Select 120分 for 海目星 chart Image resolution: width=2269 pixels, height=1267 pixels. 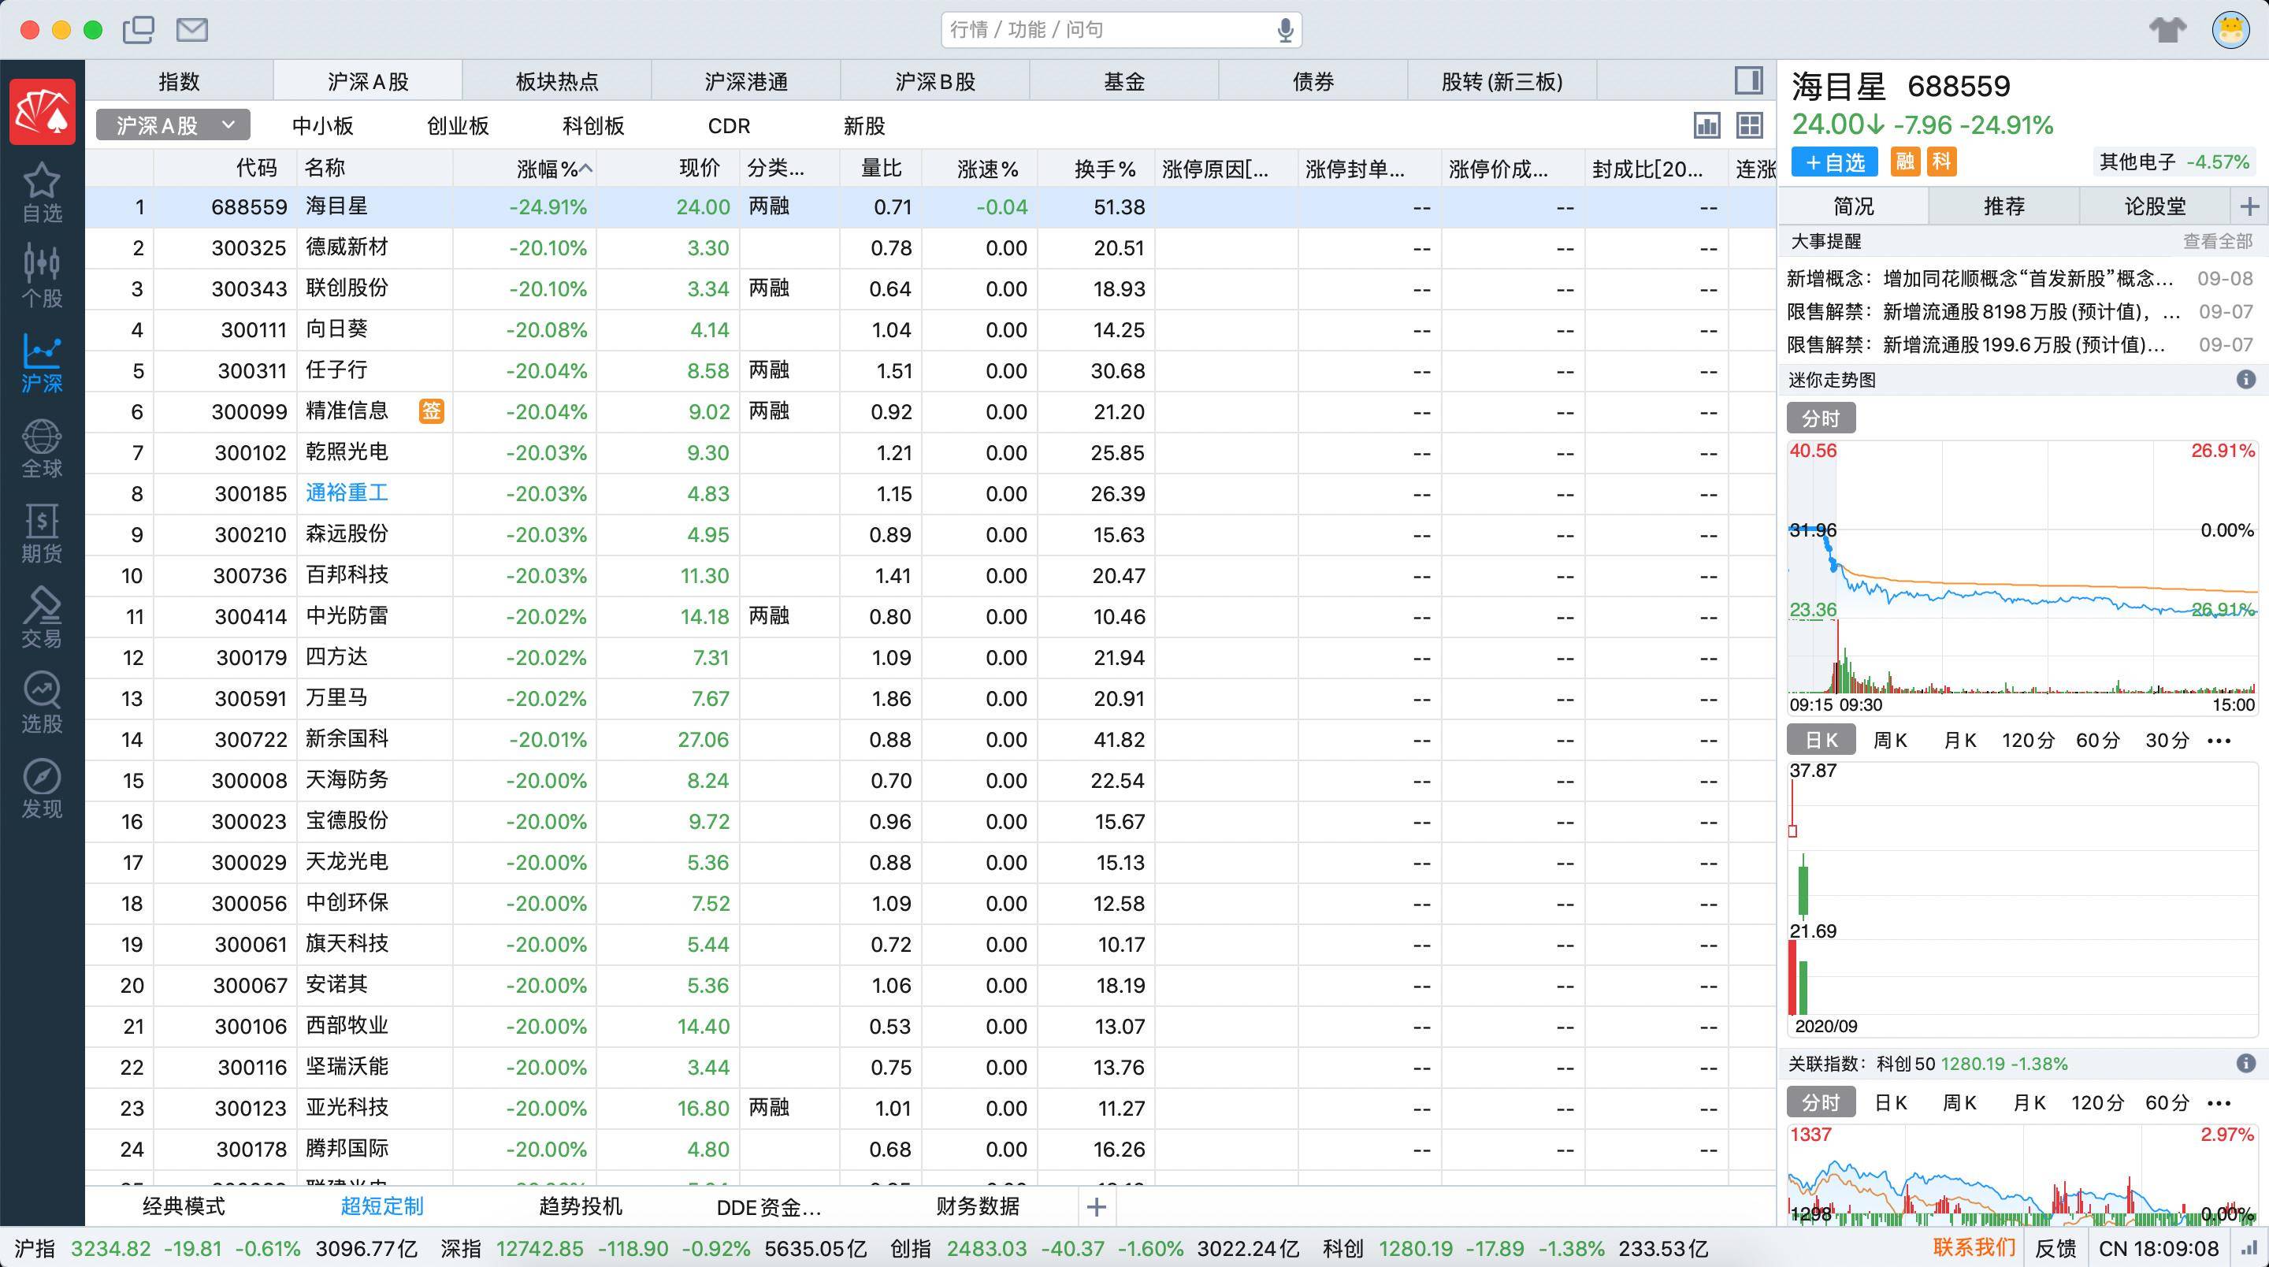point(2028,740)
